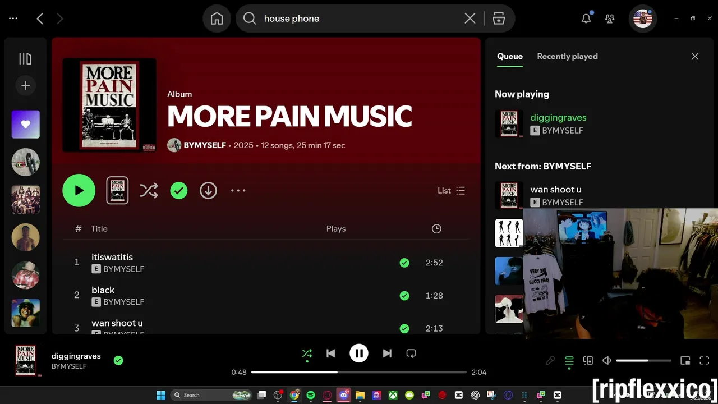718x404 pixels.
Task: Open BYMYSELF artist in now playing bar
Action: [69, 366]
